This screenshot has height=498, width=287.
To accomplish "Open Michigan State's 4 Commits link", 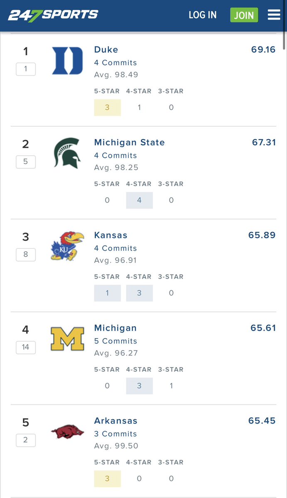I will 115,155.
